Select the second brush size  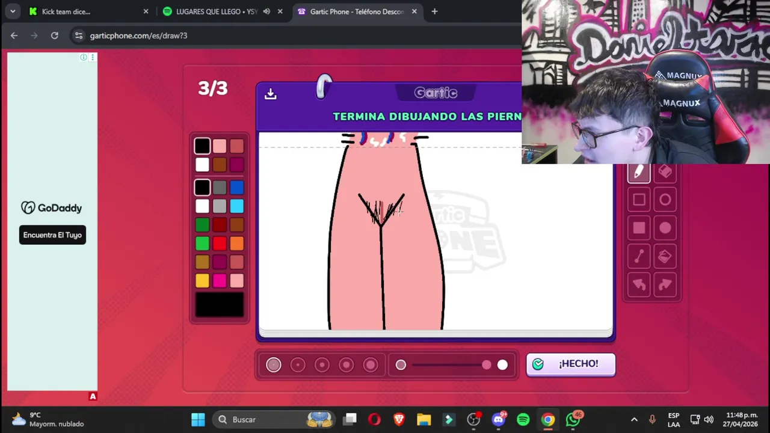click(298, 364)
